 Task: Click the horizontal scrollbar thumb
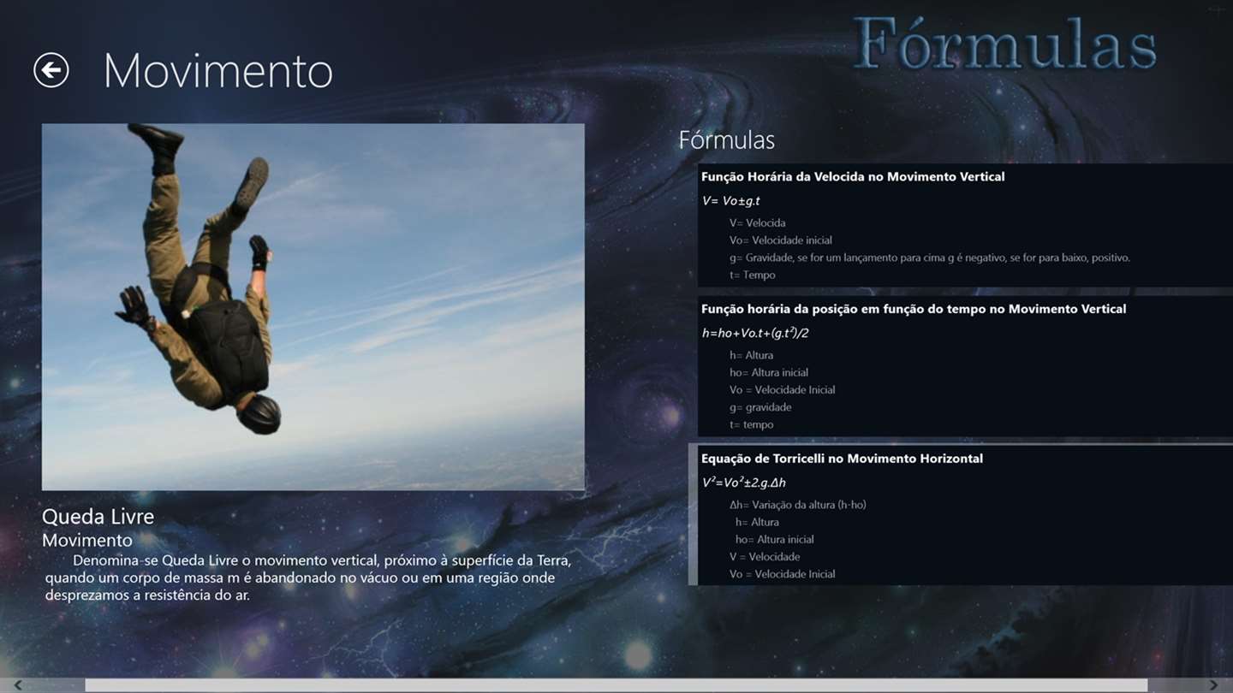pyautogui.click(x=616, y=684)
